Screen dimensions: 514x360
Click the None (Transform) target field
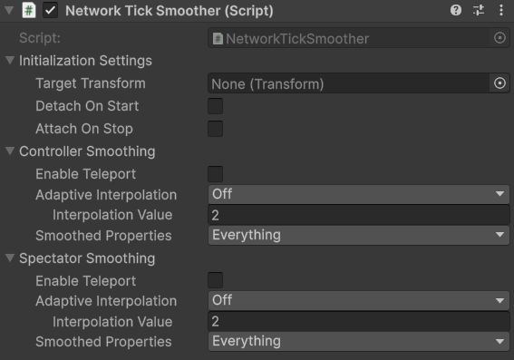point(349,83)
